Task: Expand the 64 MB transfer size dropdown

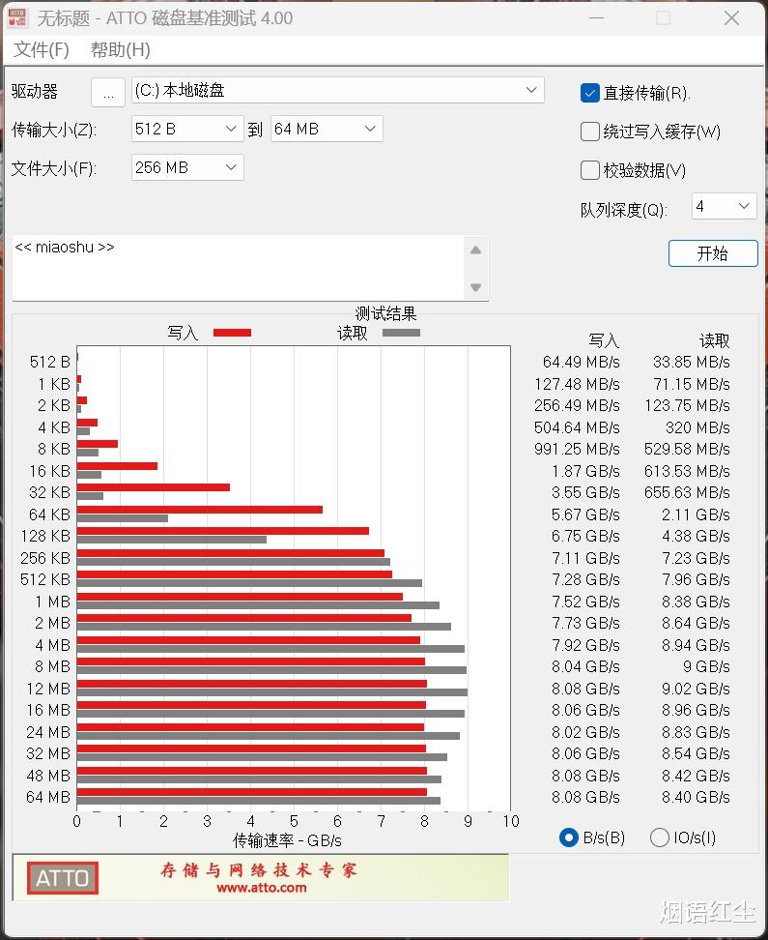Action: click(x=327, y=129)
